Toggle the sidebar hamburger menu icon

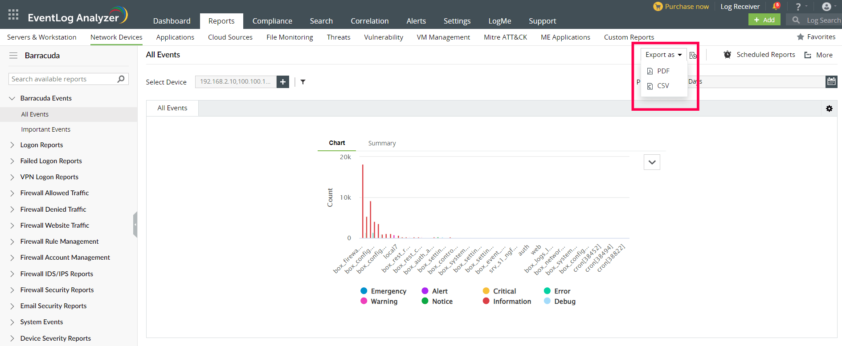click(13, 56)
